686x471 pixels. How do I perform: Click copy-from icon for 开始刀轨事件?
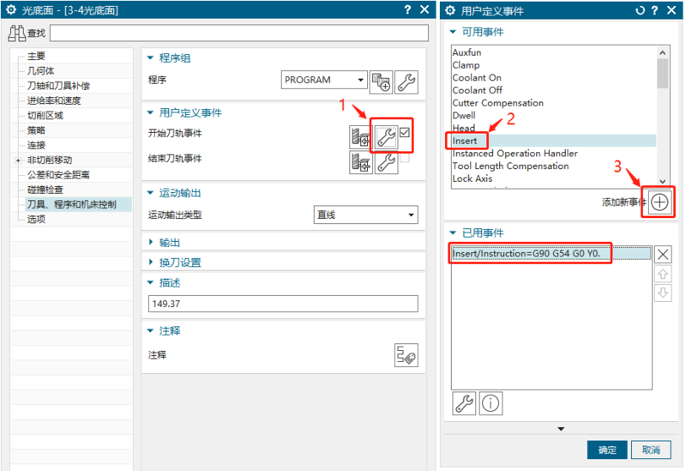360,137
